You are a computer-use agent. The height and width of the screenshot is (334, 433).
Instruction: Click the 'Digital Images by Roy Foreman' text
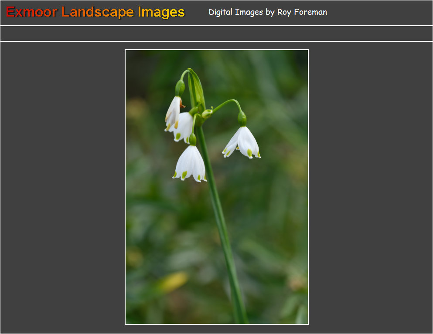(267, 12)
